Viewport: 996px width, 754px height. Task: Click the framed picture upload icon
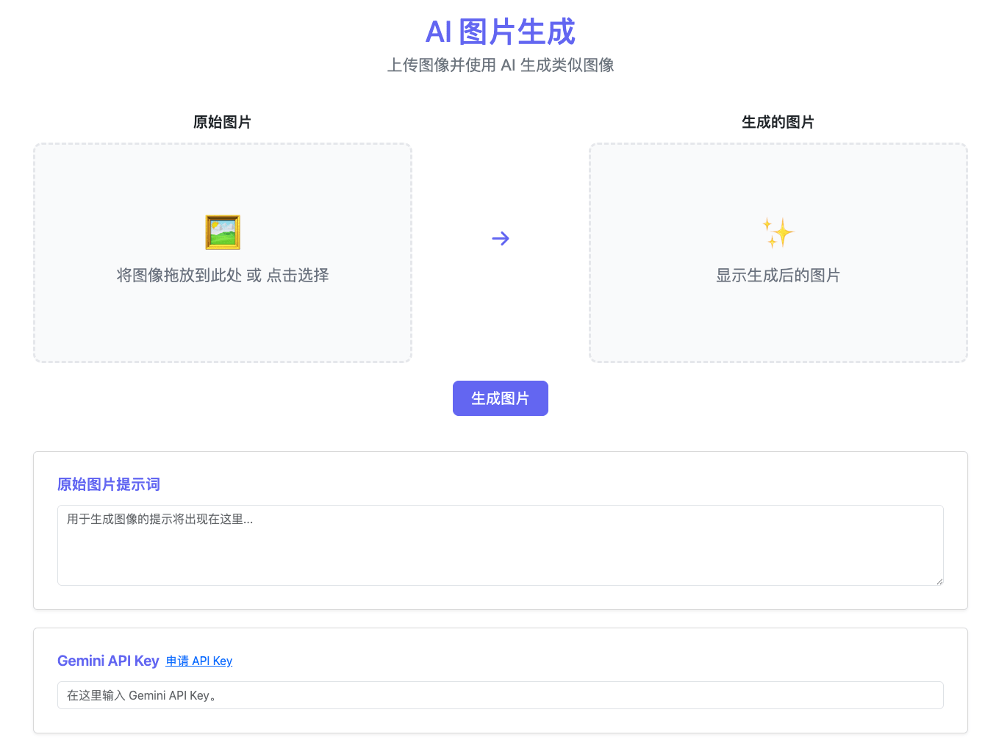tap(223, 232)
